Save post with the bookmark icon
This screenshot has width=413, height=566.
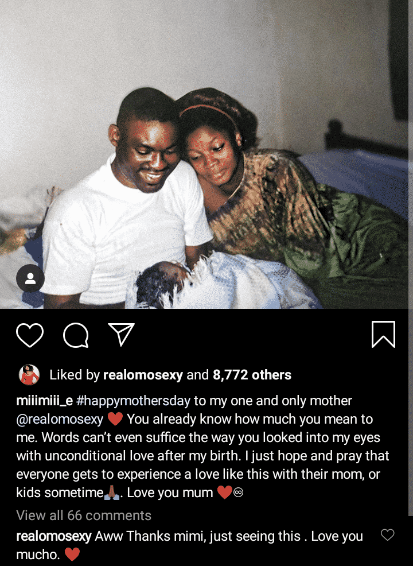point(383,334)
